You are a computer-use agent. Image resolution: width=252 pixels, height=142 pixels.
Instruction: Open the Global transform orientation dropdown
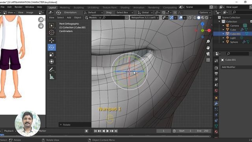[x=145, y=13]
